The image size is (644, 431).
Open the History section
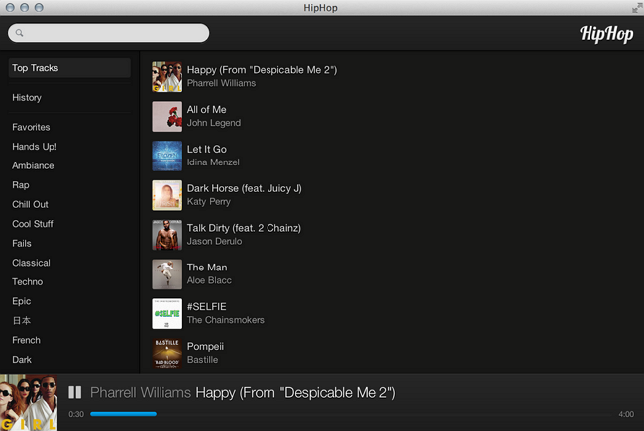pos(27,98)
